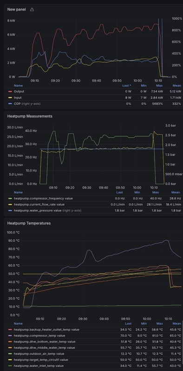
Task: Click the blue COP color swatch
Action: coord(10,103)
